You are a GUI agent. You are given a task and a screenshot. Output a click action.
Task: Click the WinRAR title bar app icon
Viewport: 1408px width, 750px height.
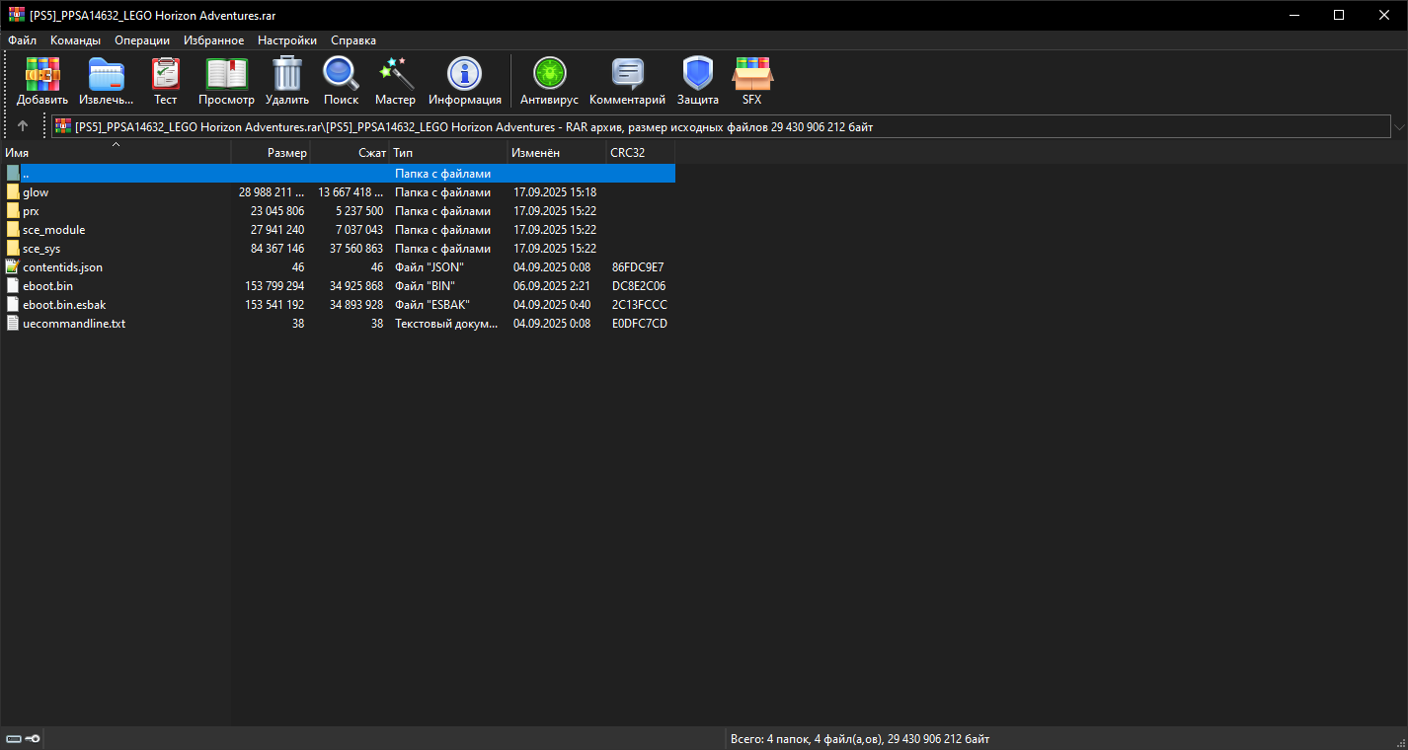tap(17, 15)
